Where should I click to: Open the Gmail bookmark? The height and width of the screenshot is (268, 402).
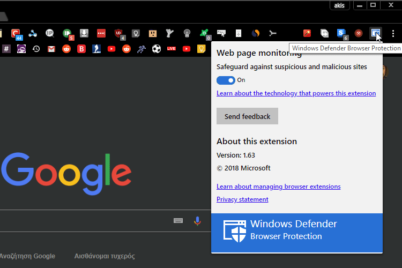pyautogui.click(x=51, y=49)
